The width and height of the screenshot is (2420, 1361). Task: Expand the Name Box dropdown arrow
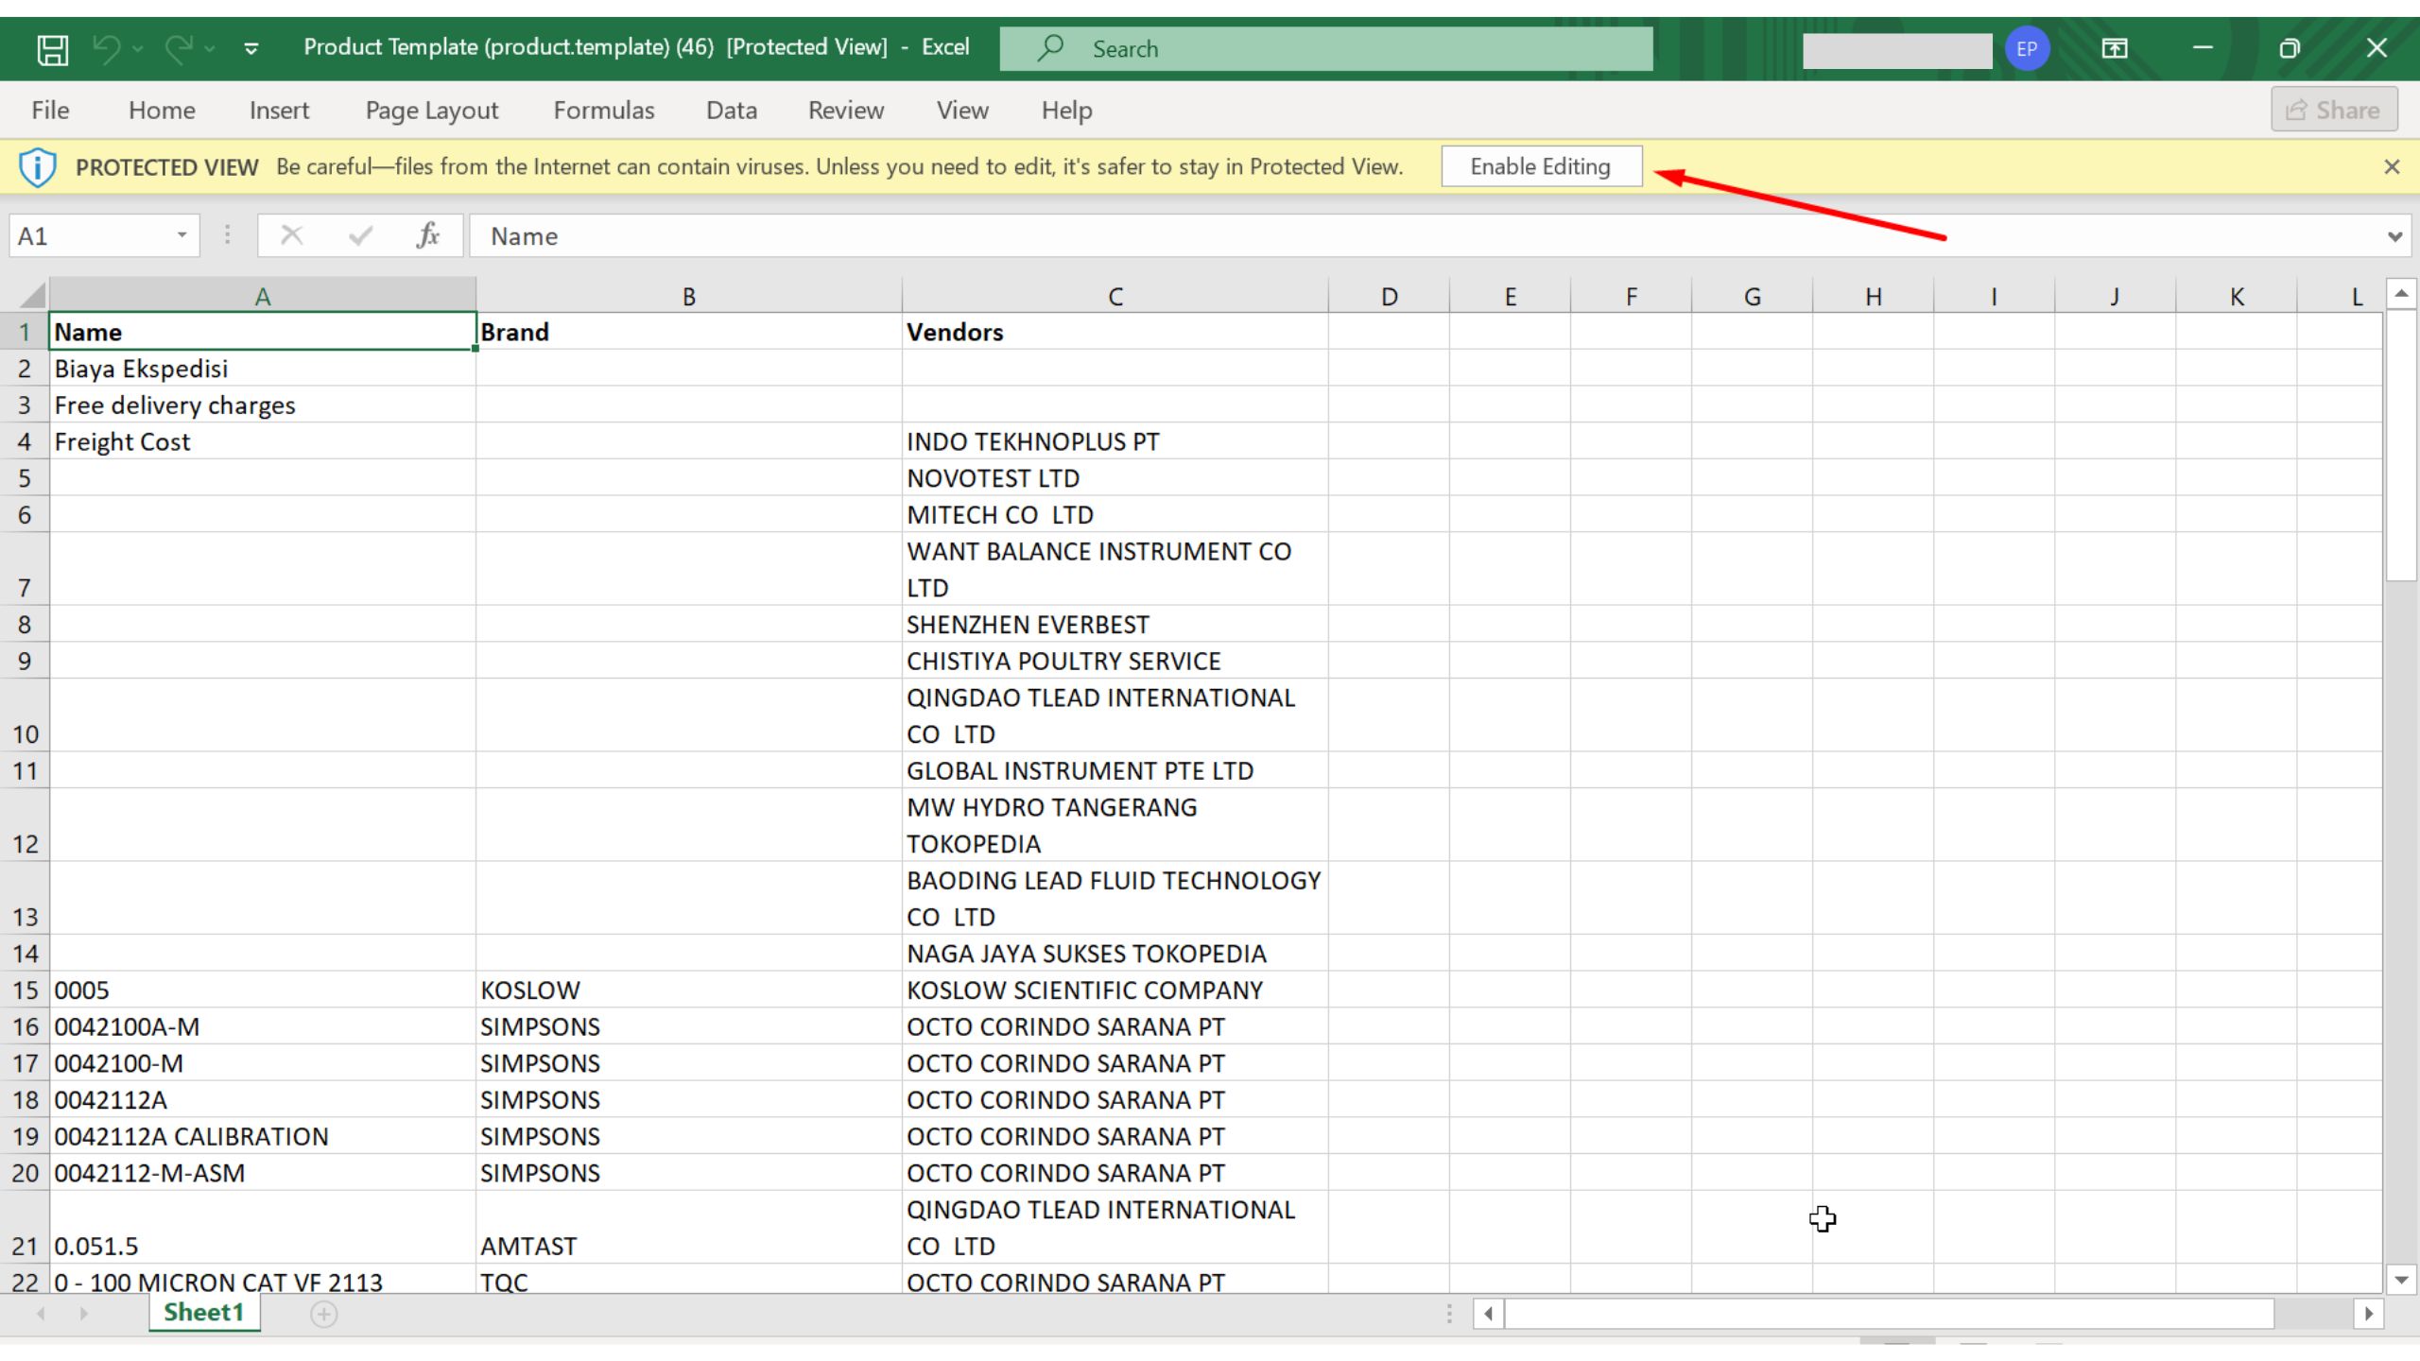point(181,235)
